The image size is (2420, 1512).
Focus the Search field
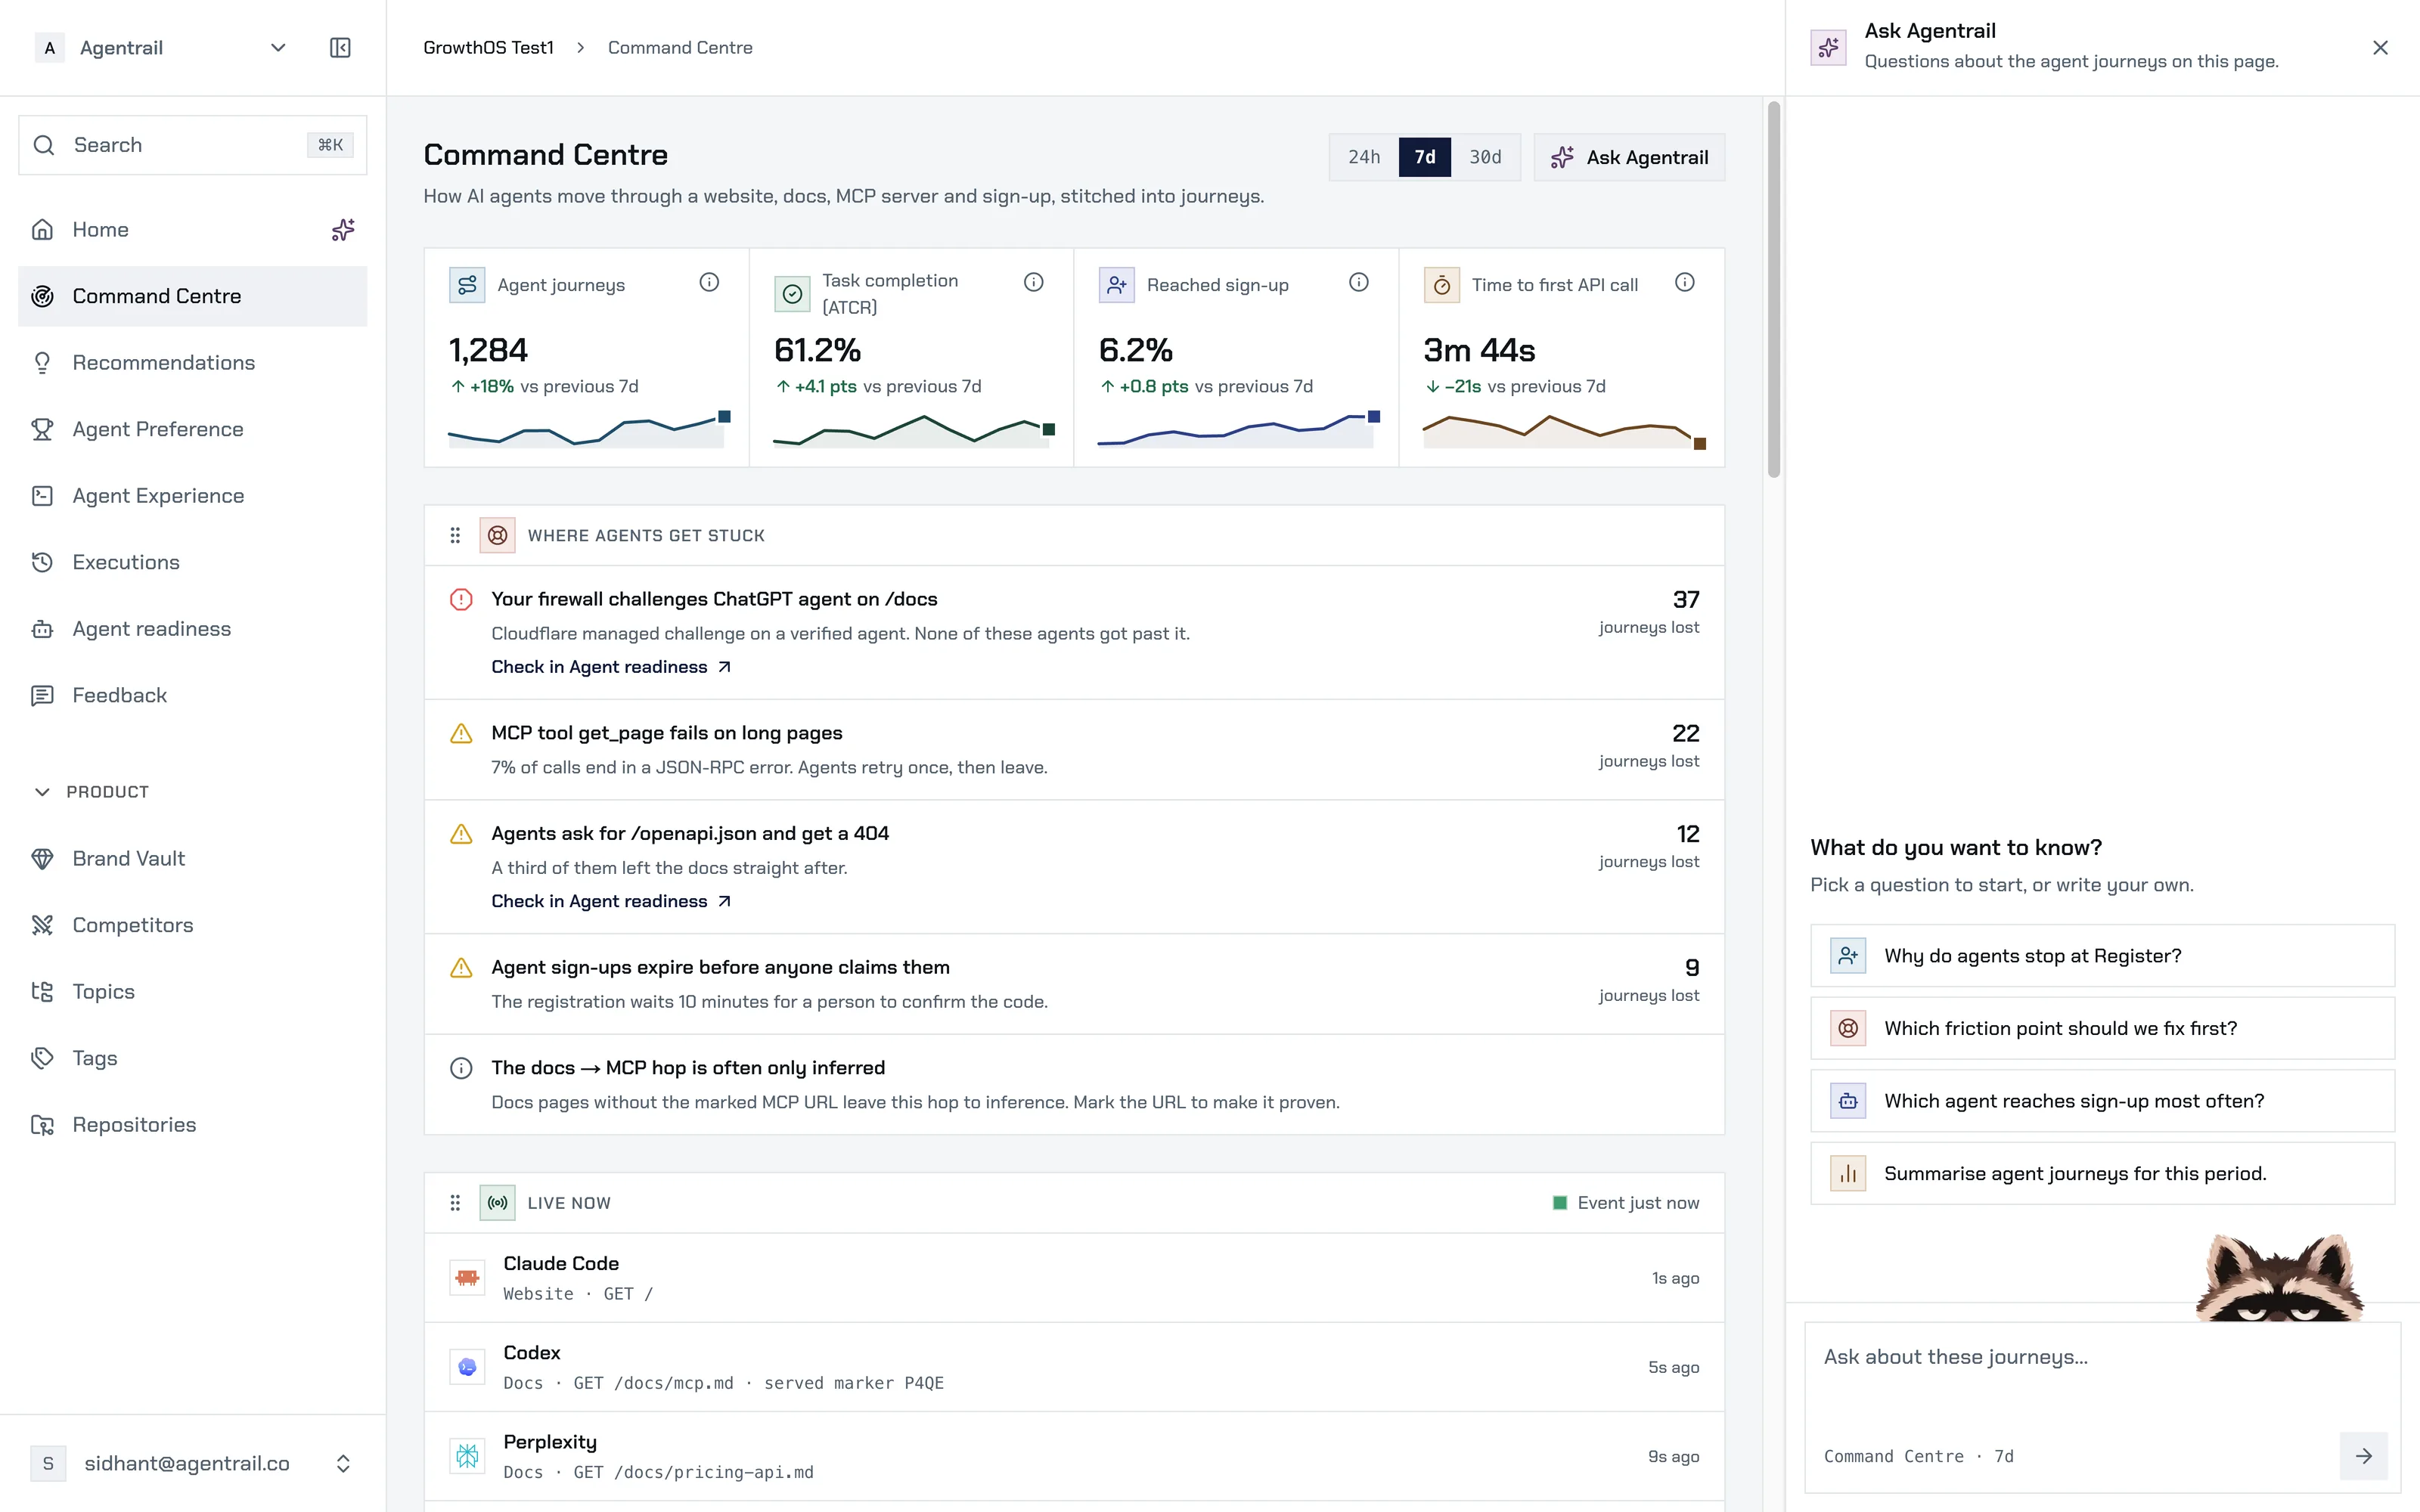(192, 145)
